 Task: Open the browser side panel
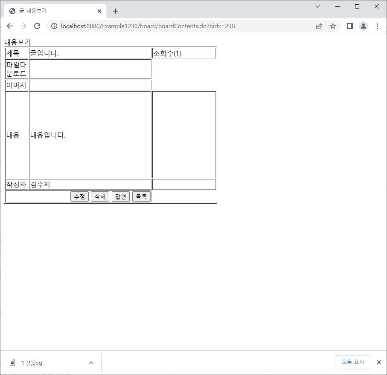[x=350, y=26]
